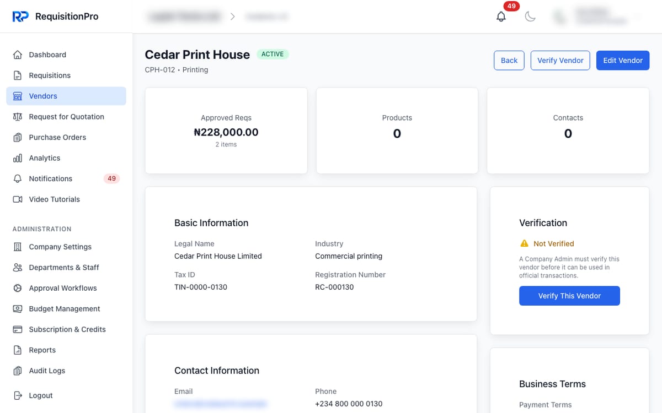Open Company Settings
Viewport: 662px width, 413px height.
pos(66,247)
